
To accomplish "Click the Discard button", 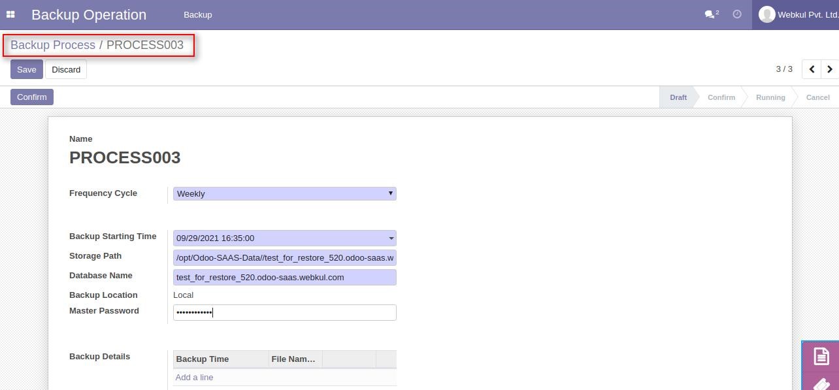I will (x=66, y=69).
